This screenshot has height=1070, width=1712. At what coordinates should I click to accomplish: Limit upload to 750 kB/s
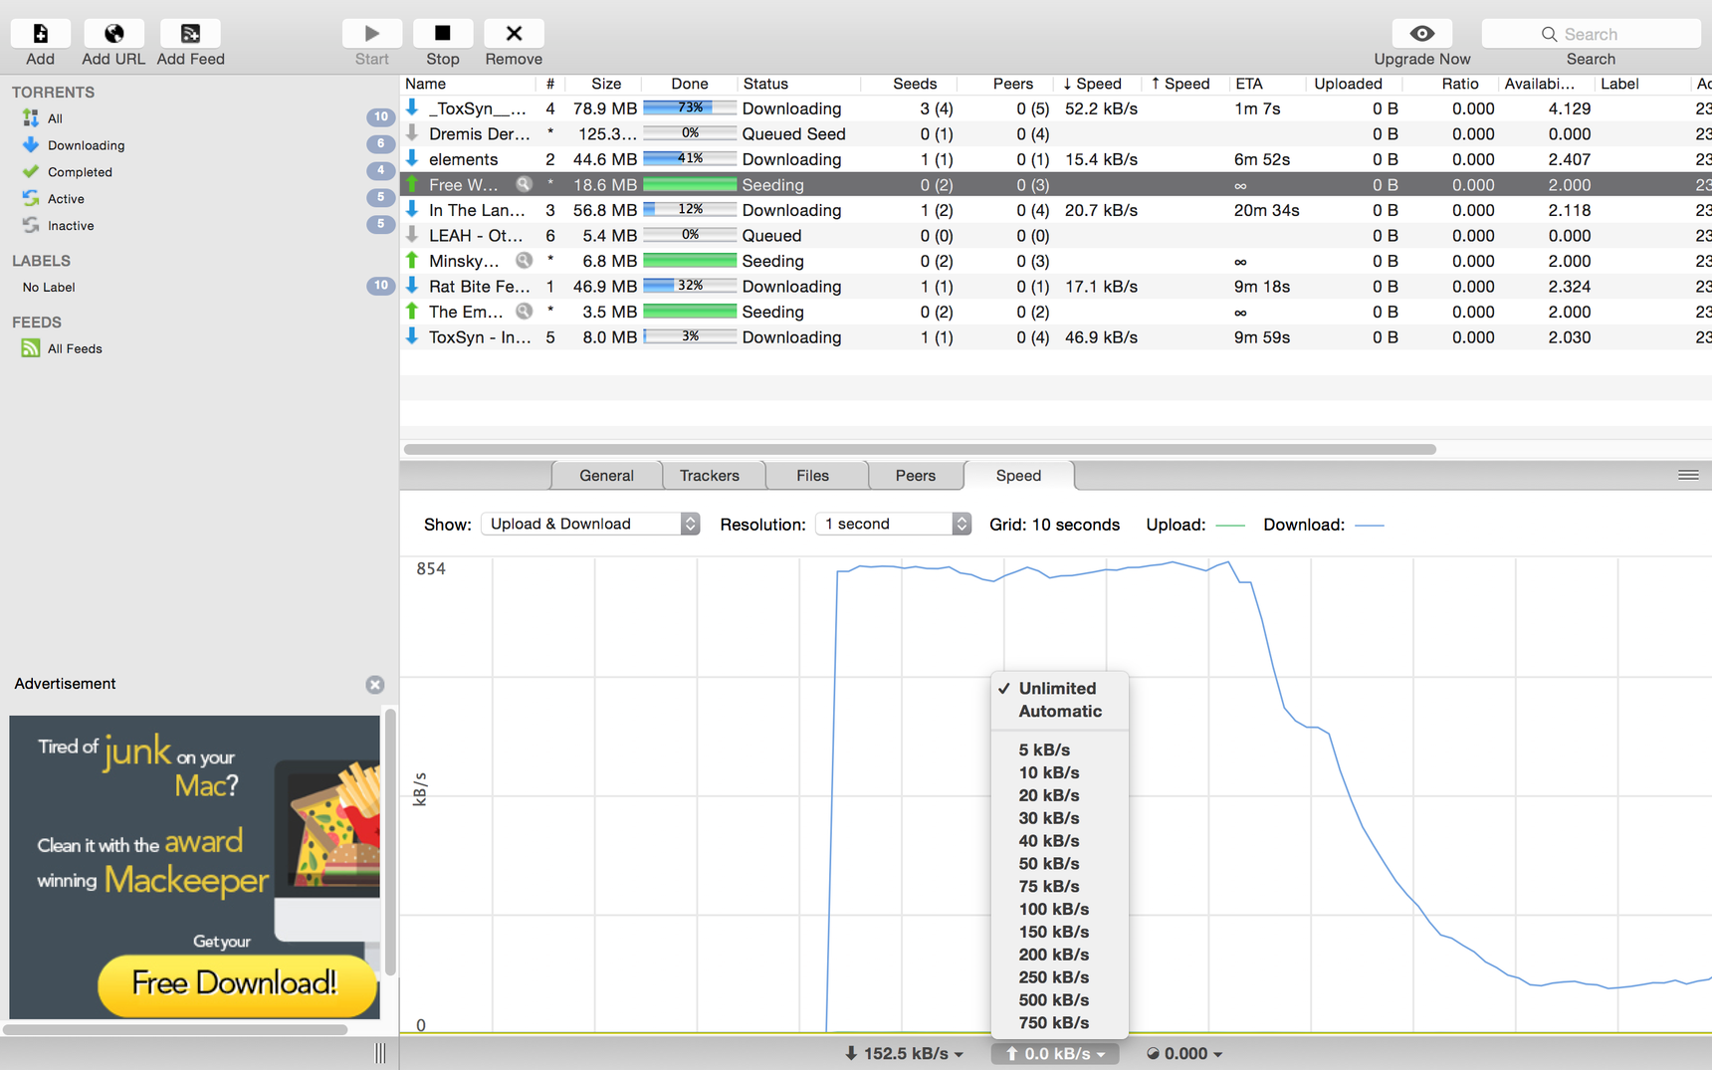coord(1060,1022)
